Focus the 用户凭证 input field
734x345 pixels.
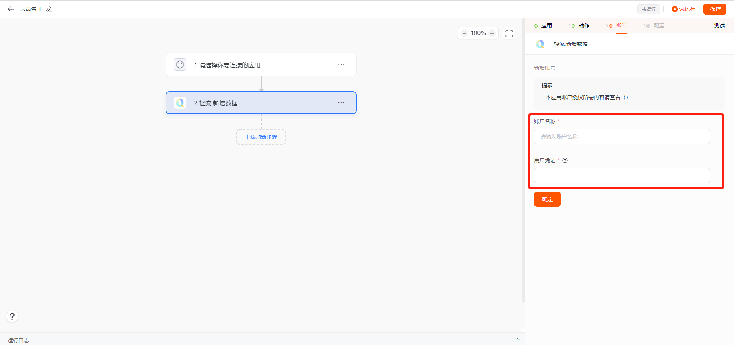622,176
